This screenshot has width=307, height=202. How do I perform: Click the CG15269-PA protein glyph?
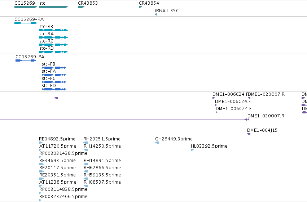click(x=26, y=60)
